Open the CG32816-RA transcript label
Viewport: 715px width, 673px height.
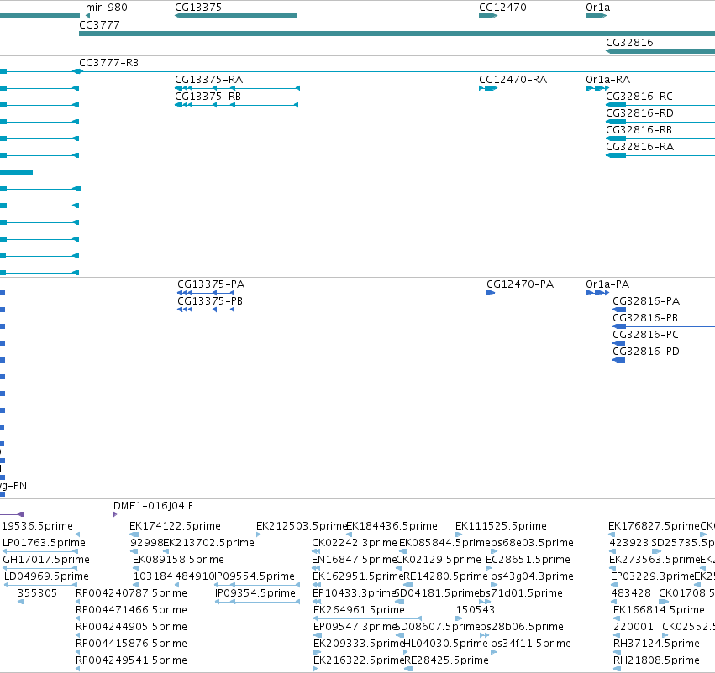[639, 147]
